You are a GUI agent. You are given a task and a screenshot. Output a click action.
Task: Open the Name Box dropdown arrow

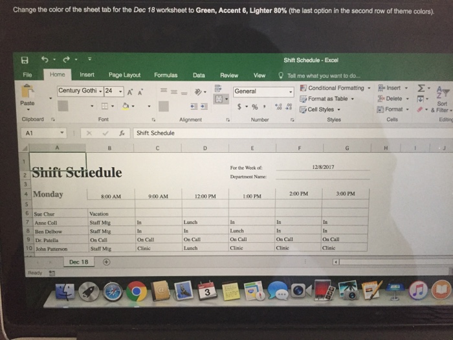62,133
